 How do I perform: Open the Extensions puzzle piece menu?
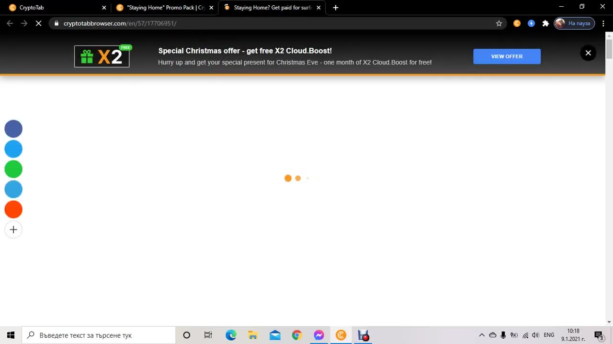tap(545, 23)
